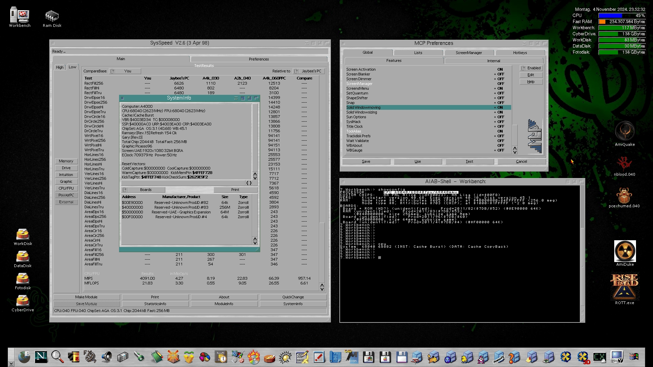Launch the ROTT.exe desktop icon
653x367 pixels.
(x=624, y=286)
